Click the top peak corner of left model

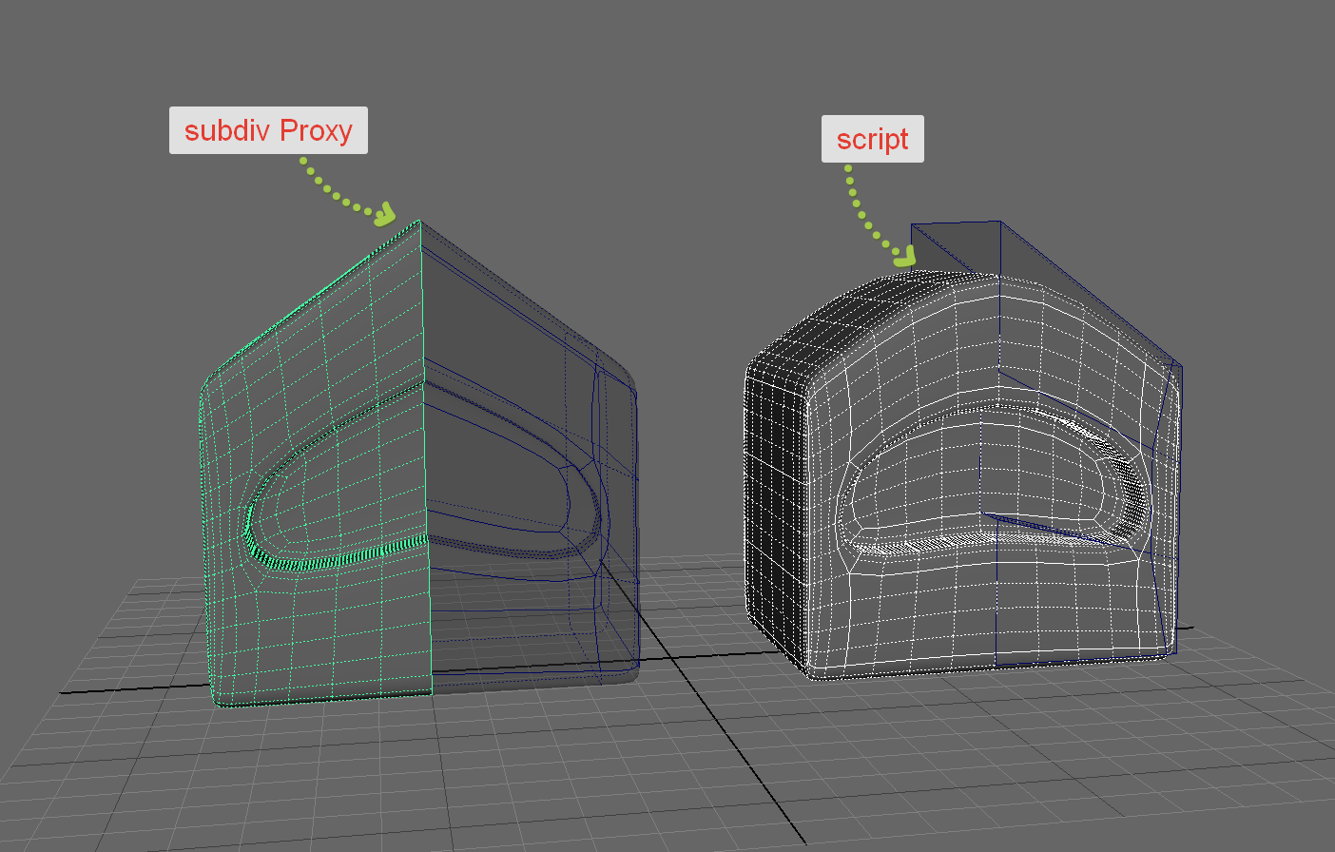(x=419, y=223)
